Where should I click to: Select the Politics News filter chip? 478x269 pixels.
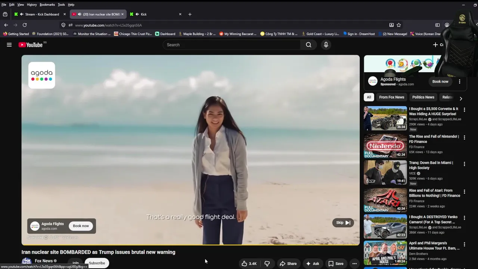click(x=423, y=97)
